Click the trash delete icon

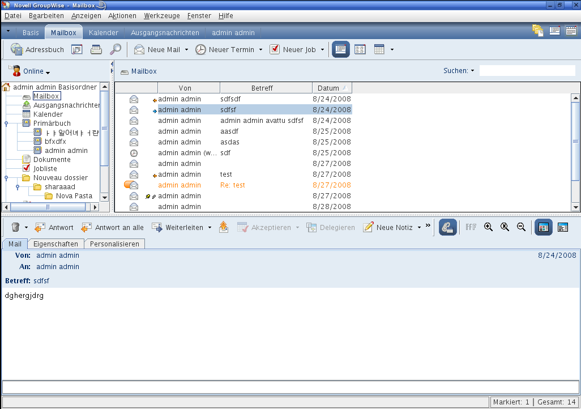pos(15,227)
